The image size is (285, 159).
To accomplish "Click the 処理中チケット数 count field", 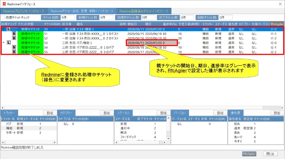I will pyautogui.click(x=148, y=17).
